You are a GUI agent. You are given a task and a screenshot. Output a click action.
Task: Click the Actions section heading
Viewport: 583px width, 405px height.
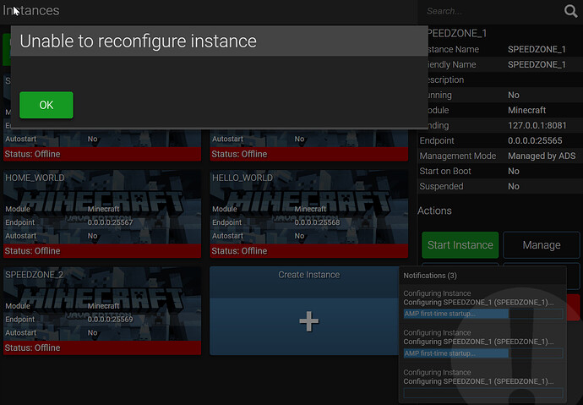pos(434,211)
